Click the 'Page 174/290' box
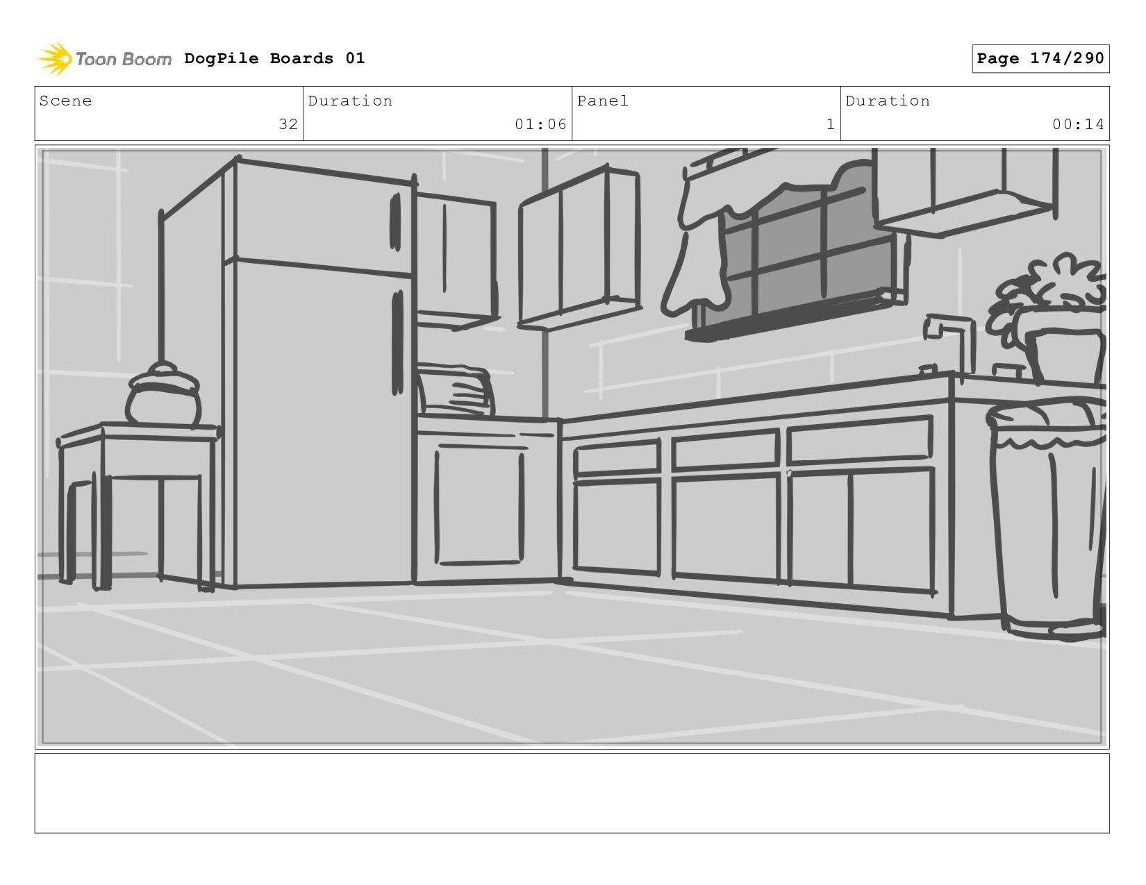1146x885 pixels. tap(1040, 58)
